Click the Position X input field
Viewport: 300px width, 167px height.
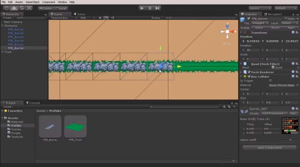(253, 41)
